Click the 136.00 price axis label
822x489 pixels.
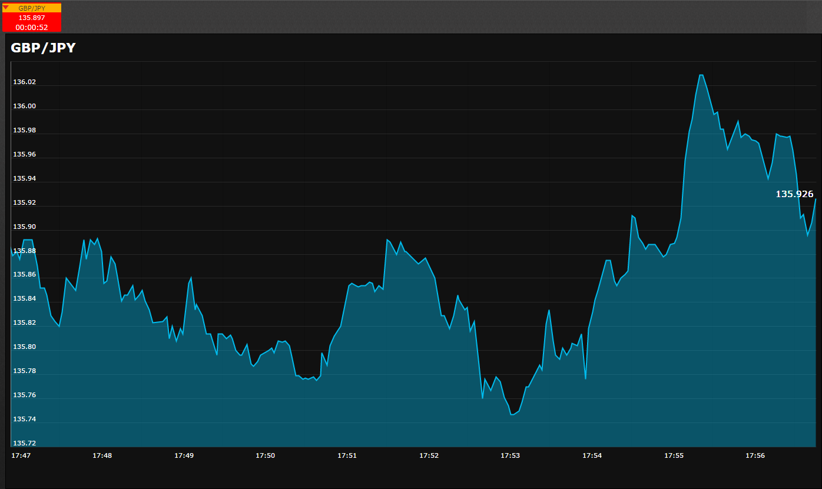[x=24, y=106]
